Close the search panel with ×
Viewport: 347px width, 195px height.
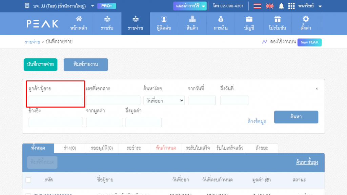click(317, 89)
